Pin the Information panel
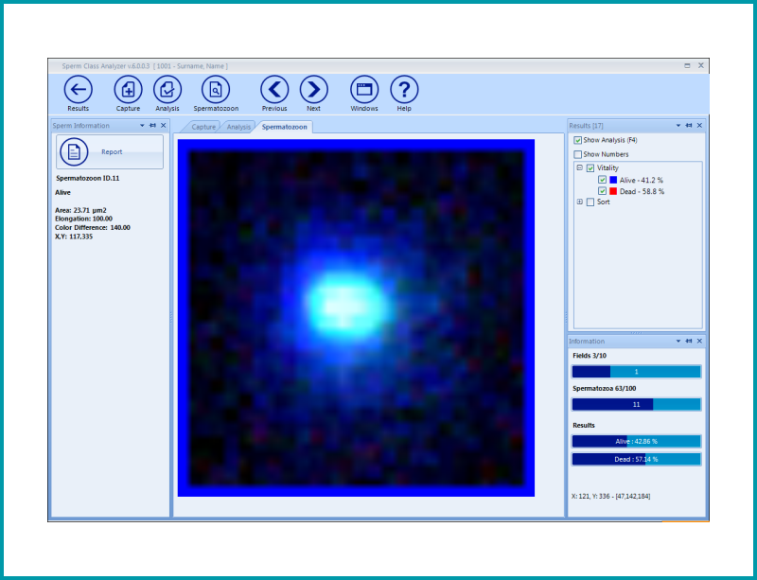The image size is (757, 580). [689, 341]
